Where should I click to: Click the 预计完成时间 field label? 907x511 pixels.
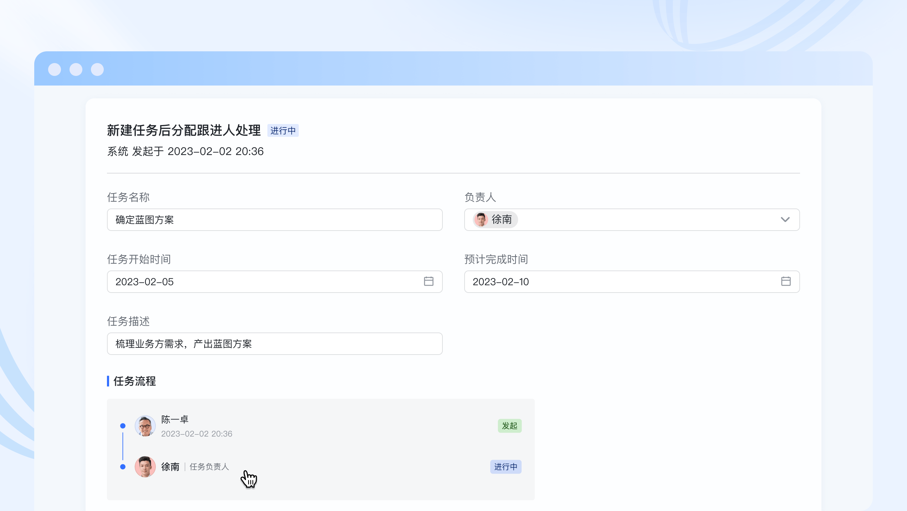(x=496, y=259)
